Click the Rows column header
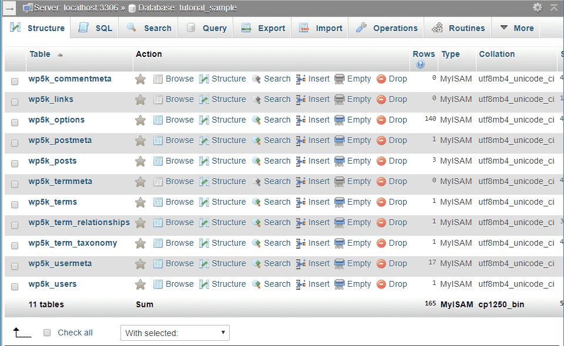This screenshot has width=564, height=346. tap(424, 54)
